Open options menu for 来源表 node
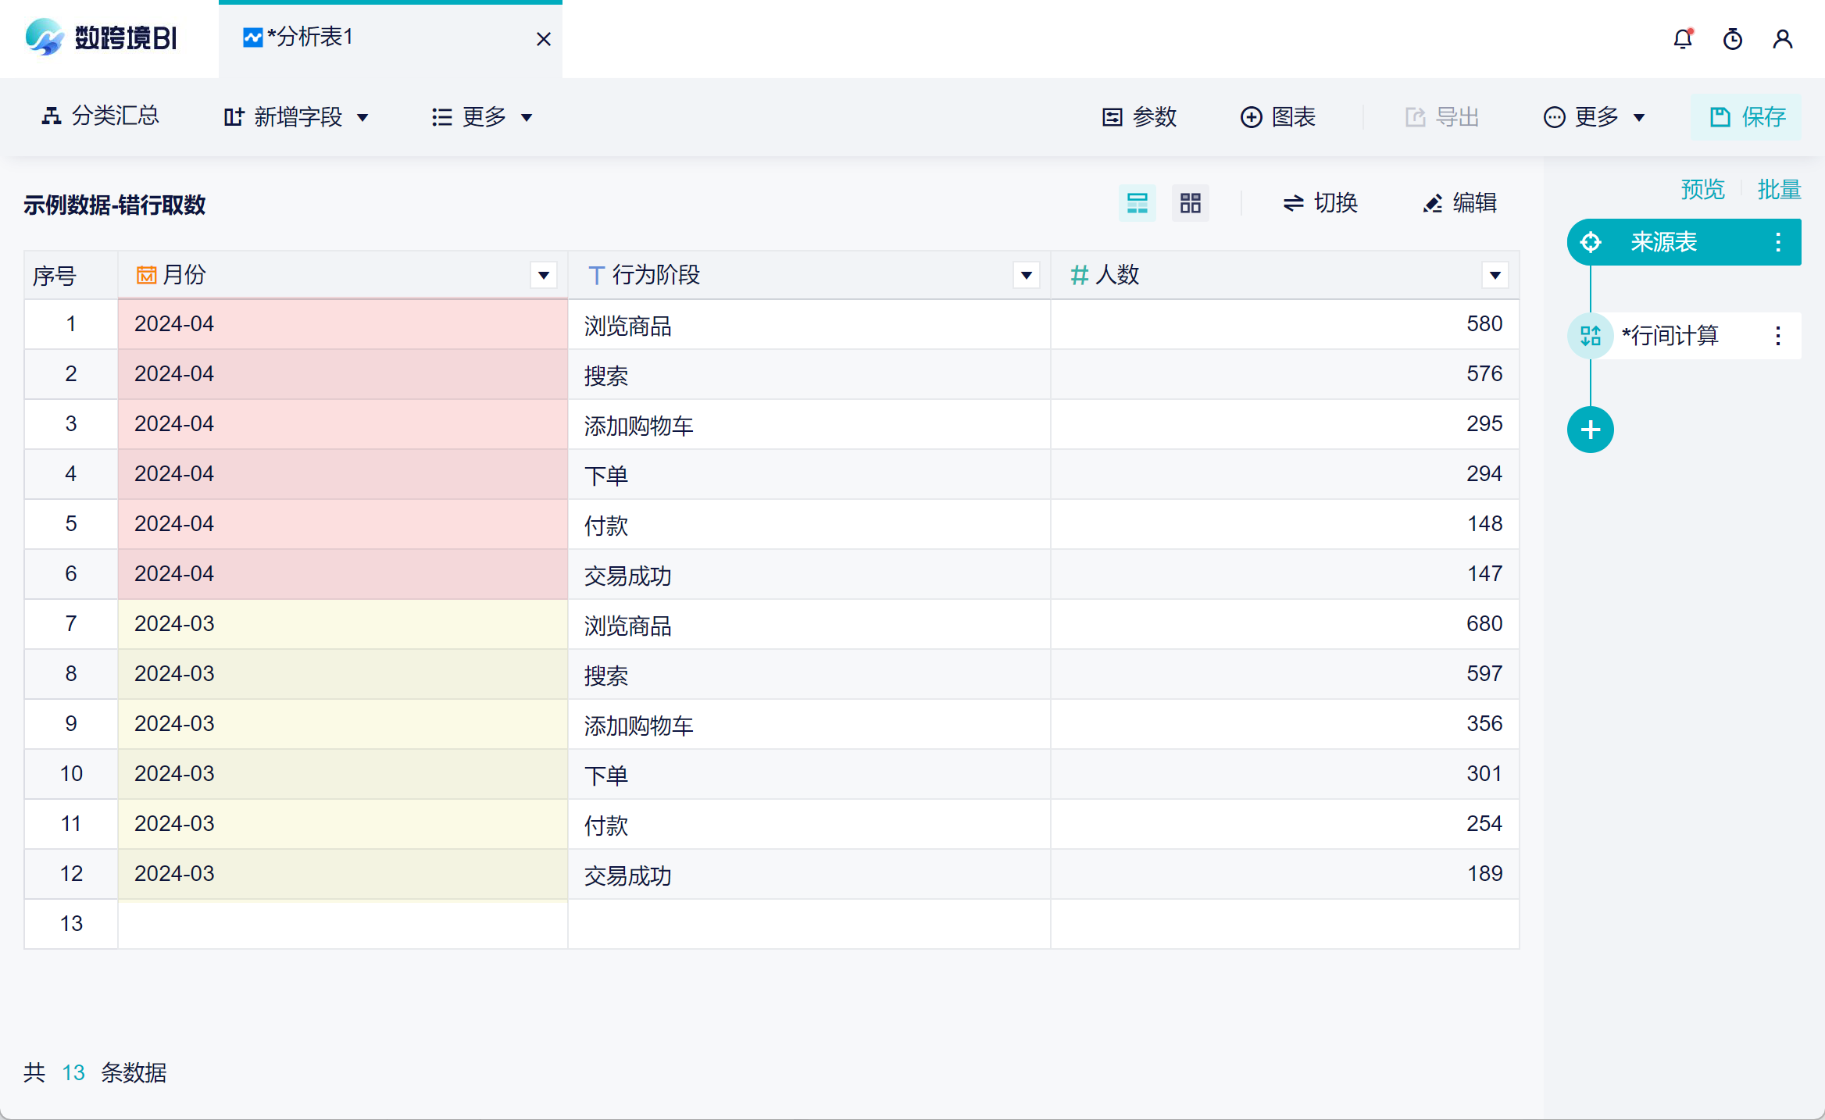Viewport: 1825px width, 1120px height. pyautogui.click(x=1778, y=242)
